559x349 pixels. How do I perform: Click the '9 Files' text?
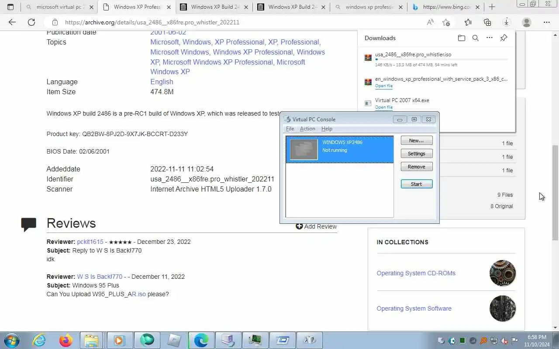tap(505, 195)
